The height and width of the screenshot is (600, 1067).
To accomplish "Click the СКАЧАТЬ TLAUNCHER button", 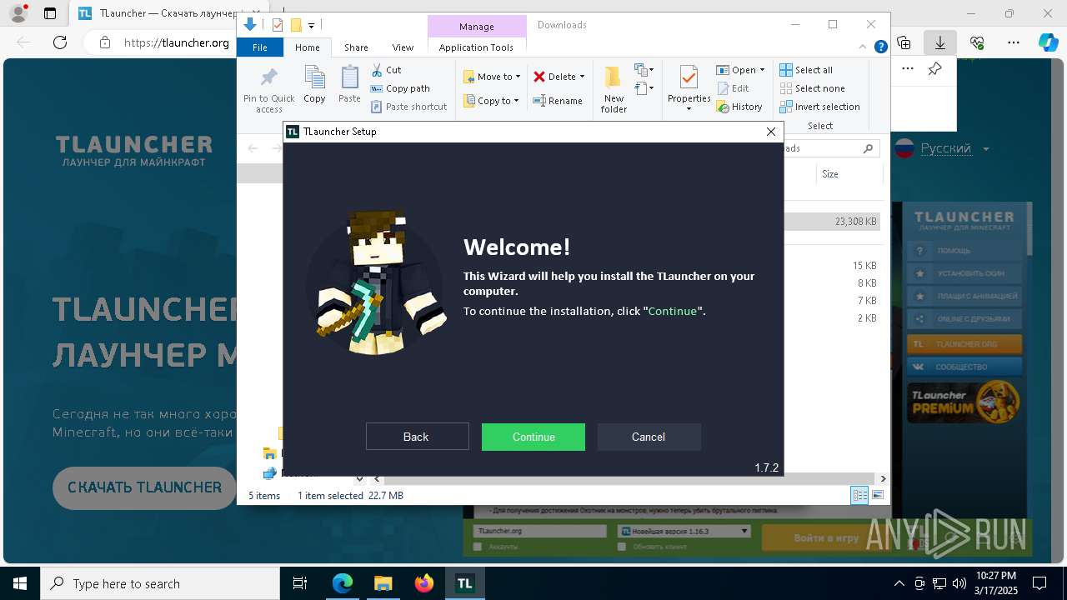I will tap(145, 487).
